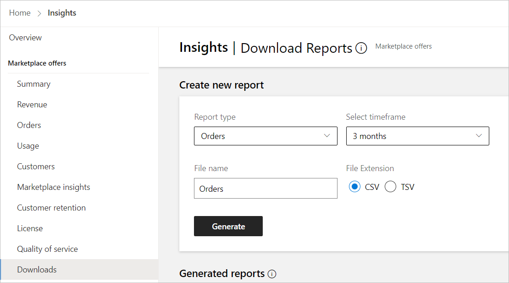Click the info icon beside Download Reports
The height and width of the screenshot is (283, 509).
[x=361, y=48]
